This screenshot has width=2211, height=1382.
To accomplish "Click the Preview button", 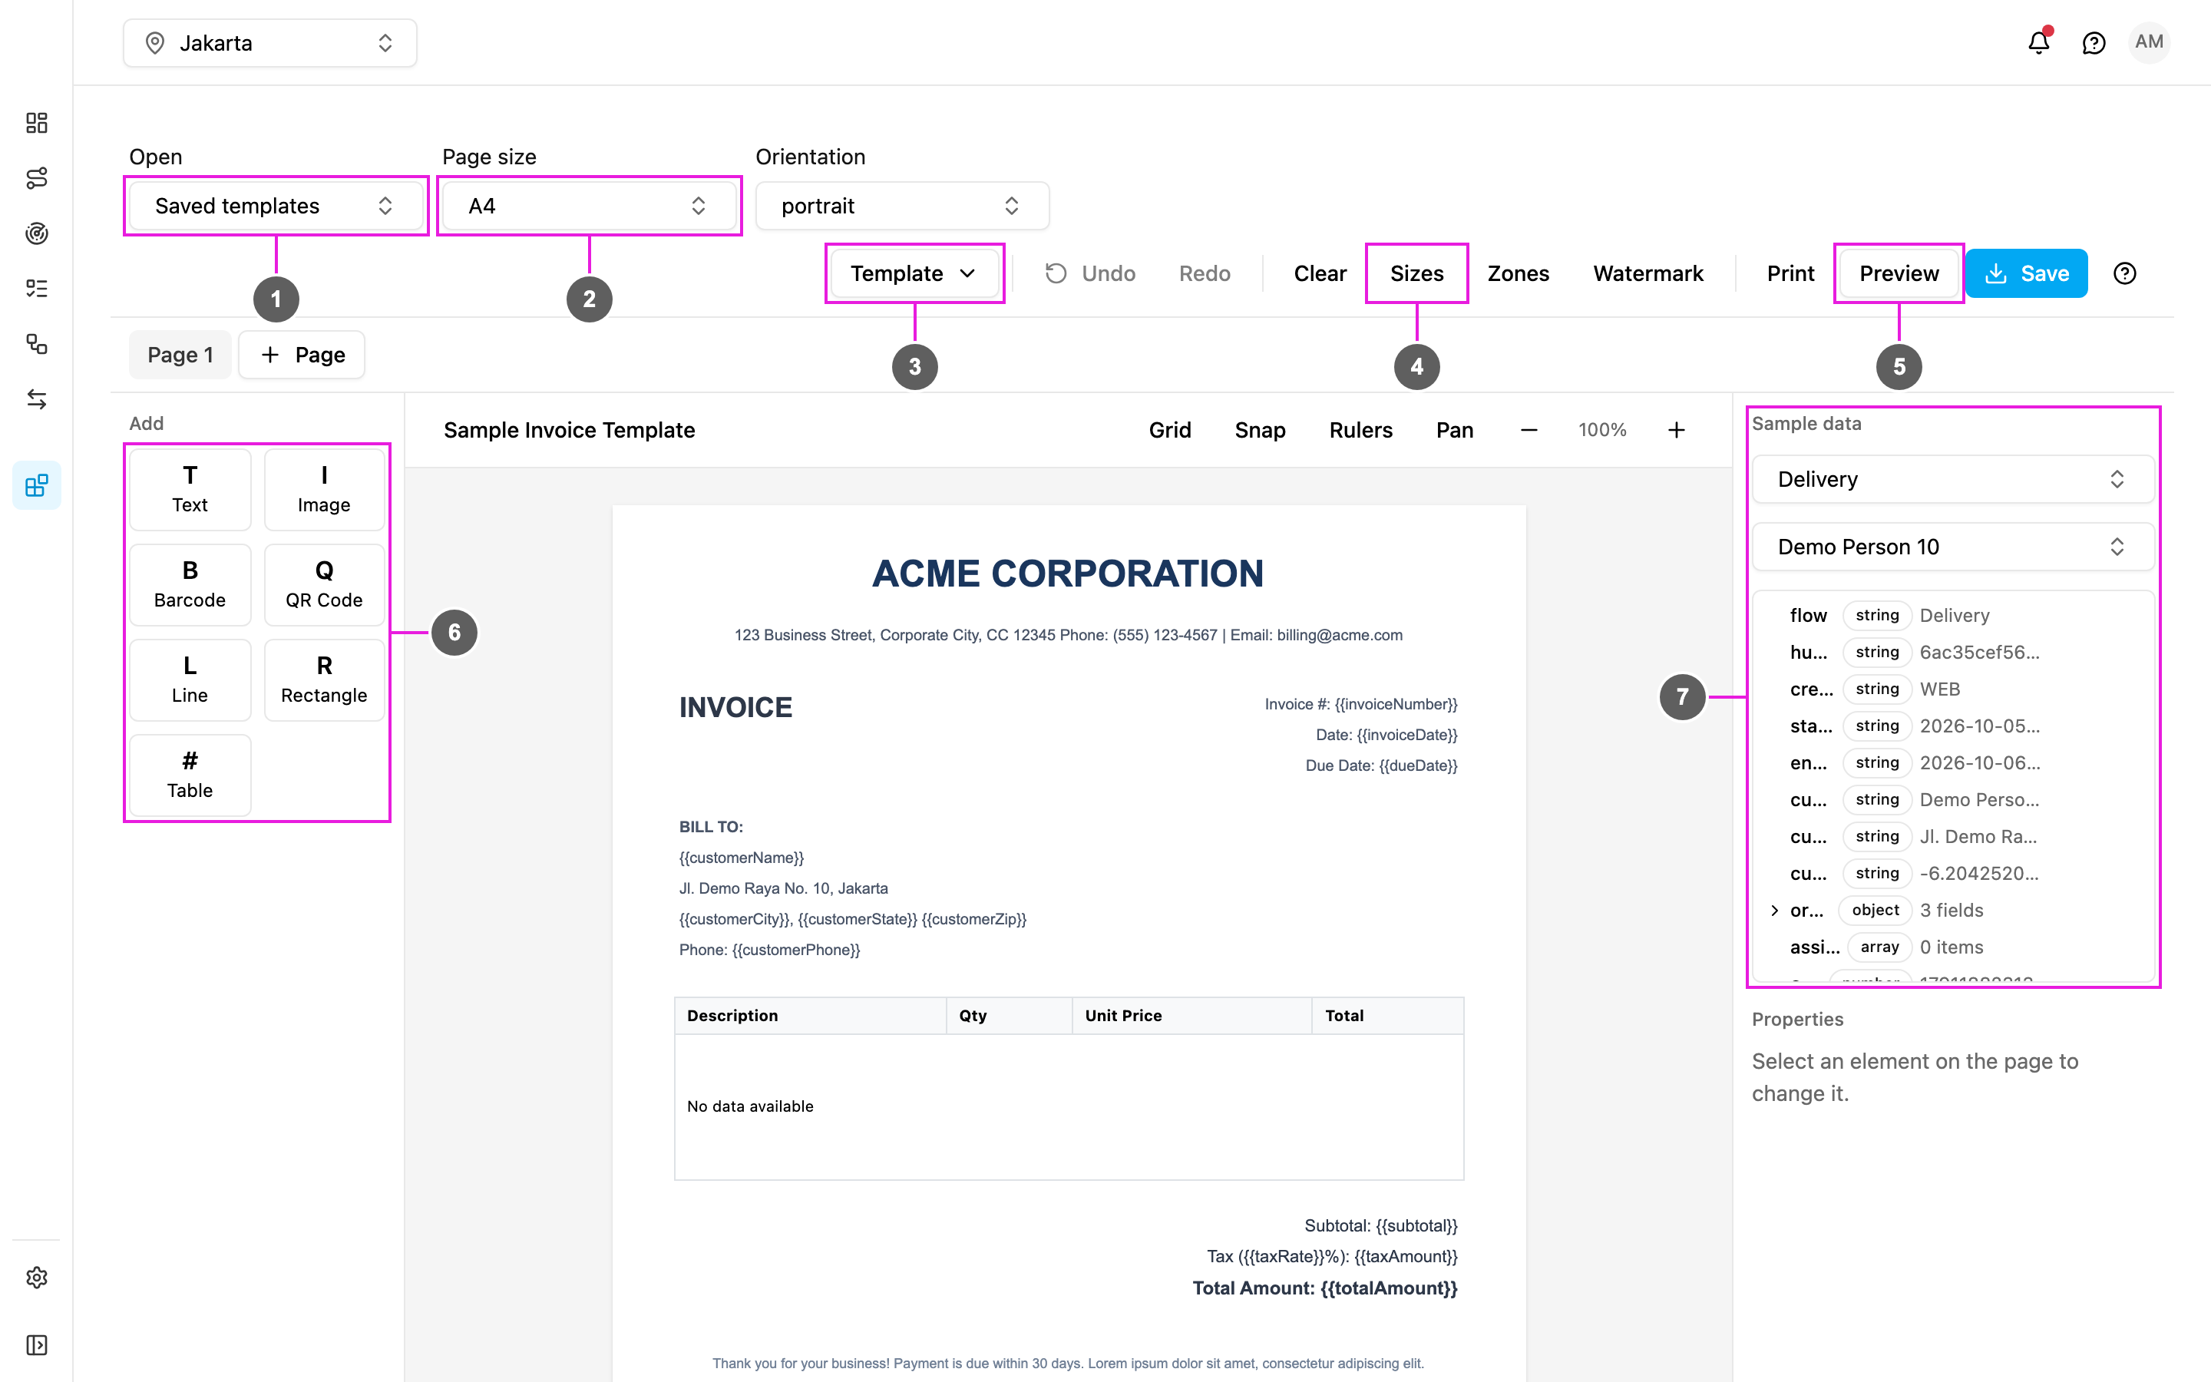I will click(x=1899, y=273).
